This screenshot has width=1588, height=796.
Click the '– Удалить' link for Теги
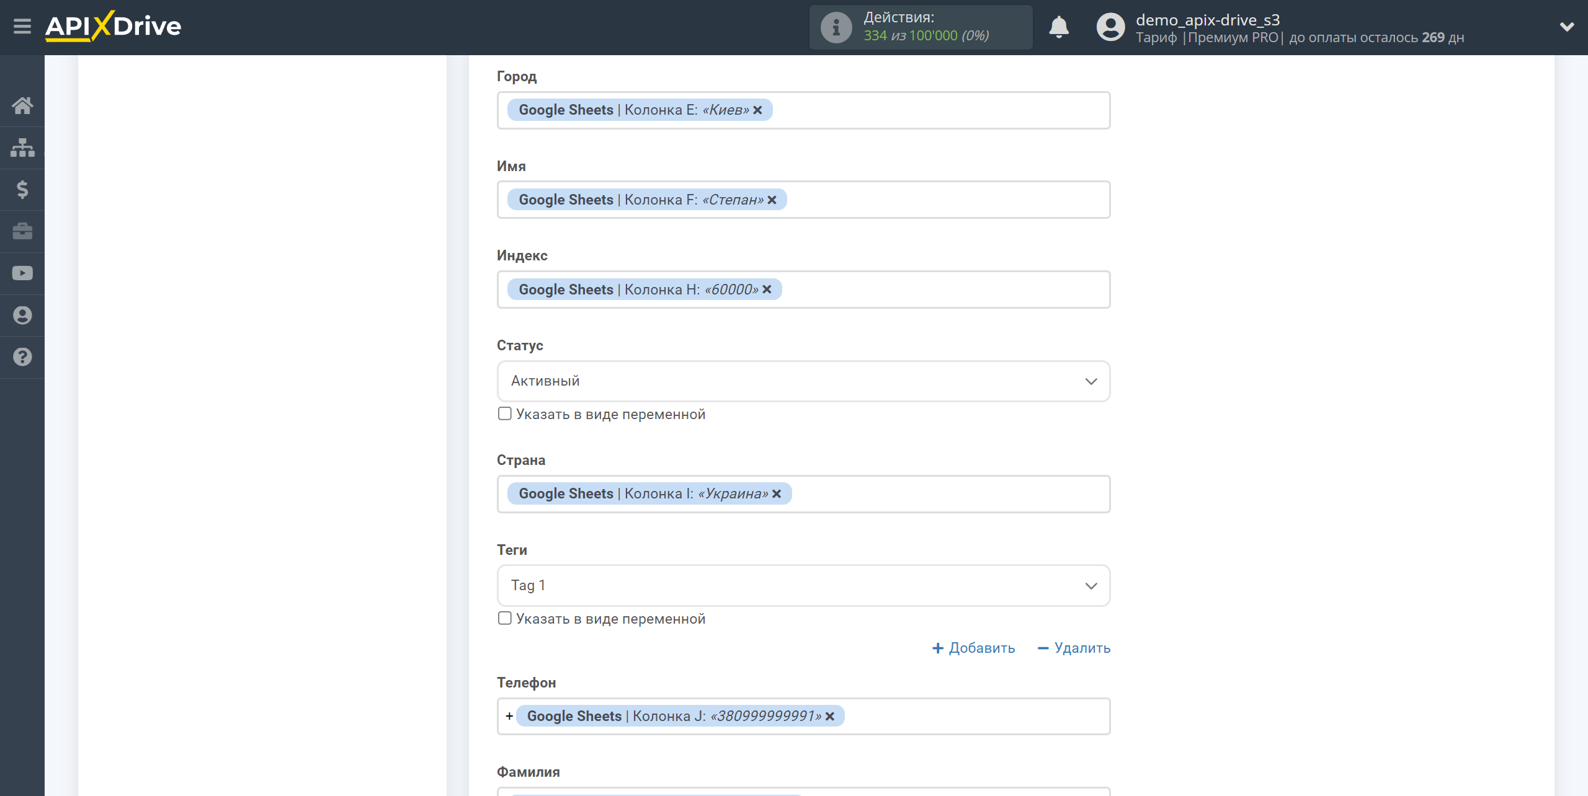click(1072, 648)
